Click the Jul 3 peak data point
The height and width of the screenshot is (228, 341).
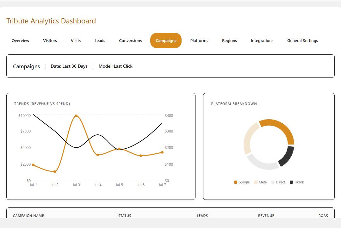[x=76, y=116]
